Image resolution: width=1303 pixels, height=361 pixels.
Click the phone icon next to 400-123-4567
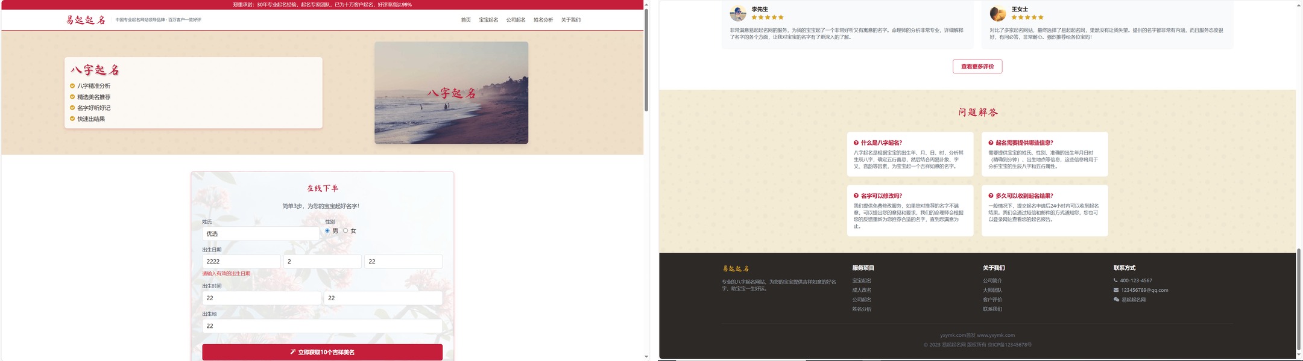coord(1115,280)
